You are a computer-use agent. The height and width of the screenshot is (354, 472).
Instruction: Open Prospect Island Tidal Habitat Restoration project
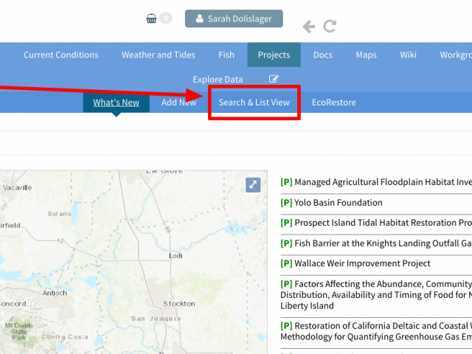pyautogui.click(x=376, y=223)
